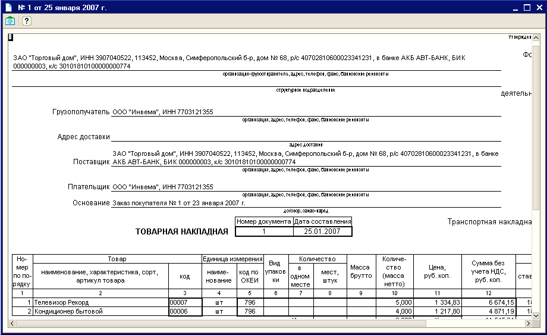Select the 'Телевизор Рекорд' cell
Screen dimensions: 547x335
click(x=100, y=302)
